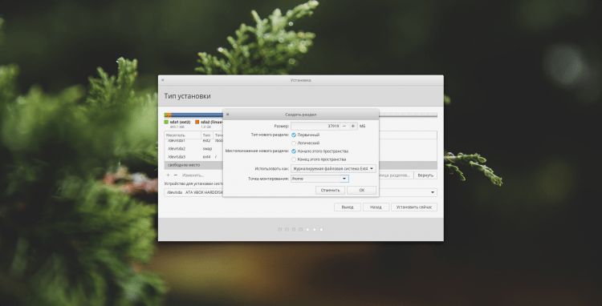The height and width of the screenshot is (306, 602).
Task: Increase partition size with plus button
Action: [x=353, y=126]
